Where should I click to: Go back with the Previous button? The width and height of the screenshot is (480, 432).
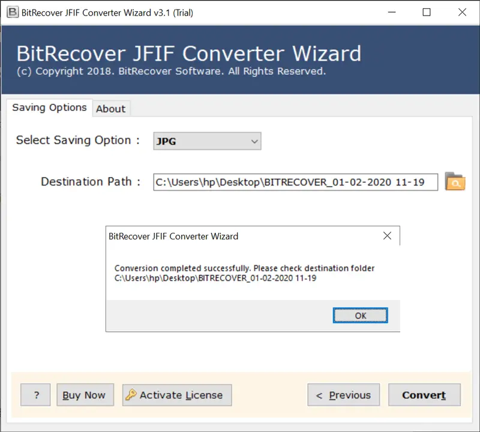pos(343,395)
